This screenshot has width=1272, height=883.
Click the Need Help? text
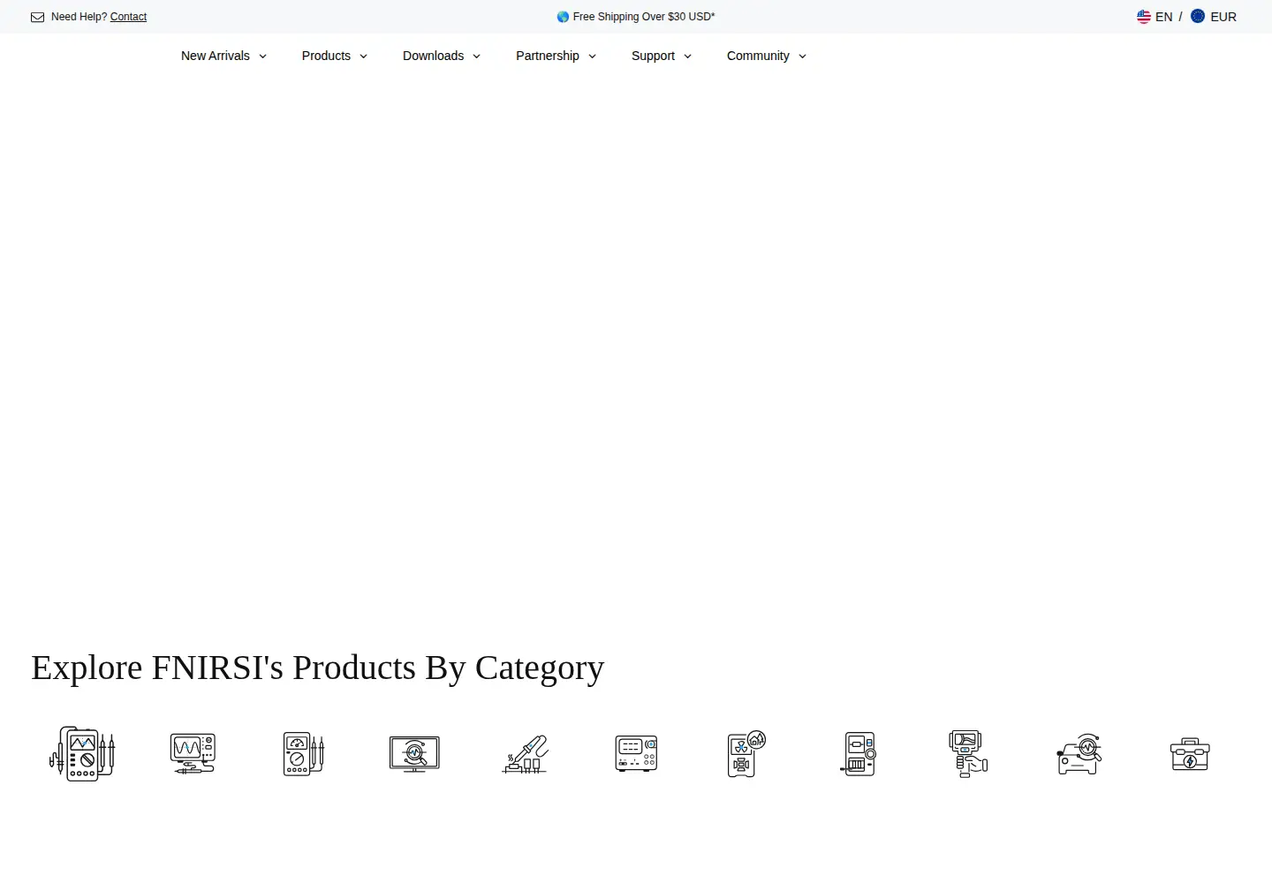pos(79,17)
